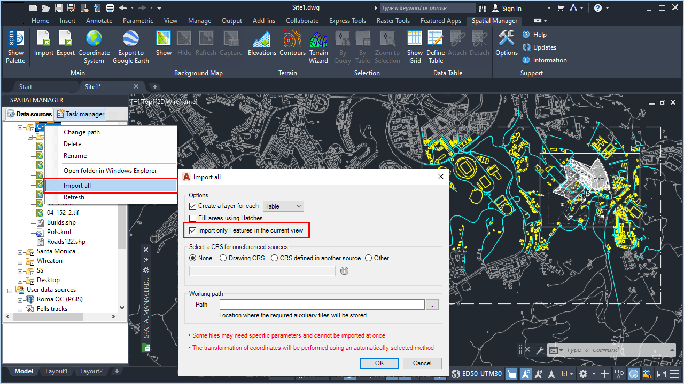684x384 pixels.
Task: Select the Drawing CRS radio button
Action: point(223,258)
